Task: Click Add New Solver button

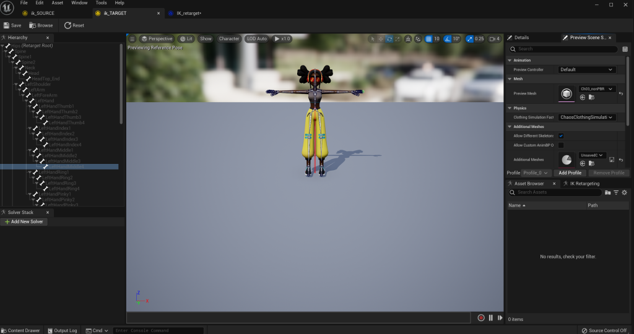Action: [x=24, y=221]
